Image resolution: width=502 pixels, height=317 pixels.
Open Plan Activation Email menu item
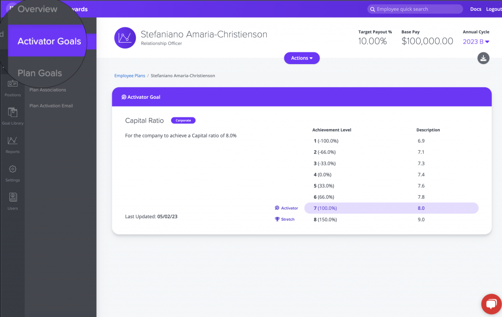point(51,106)
